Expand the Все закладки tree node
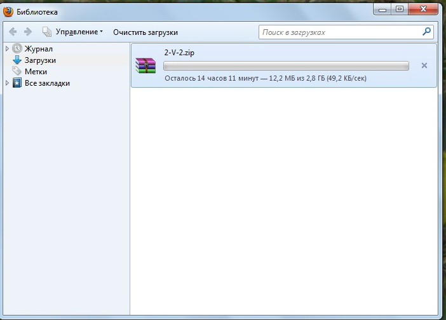This screenshot has width=446, height=320. coord(7,83)
